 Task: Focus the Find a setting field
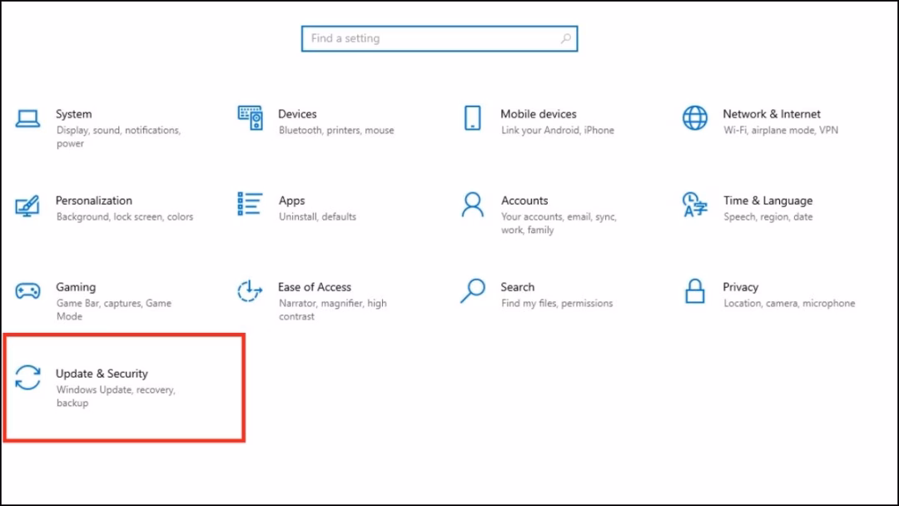(440, 38)
